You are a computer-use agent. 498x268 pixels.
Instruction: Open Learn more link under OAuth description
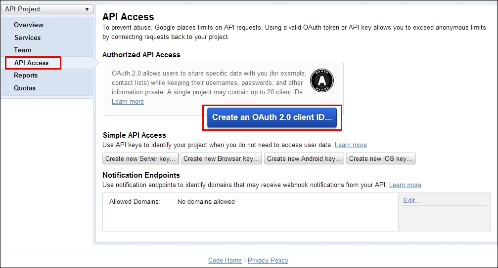(128, 101)
